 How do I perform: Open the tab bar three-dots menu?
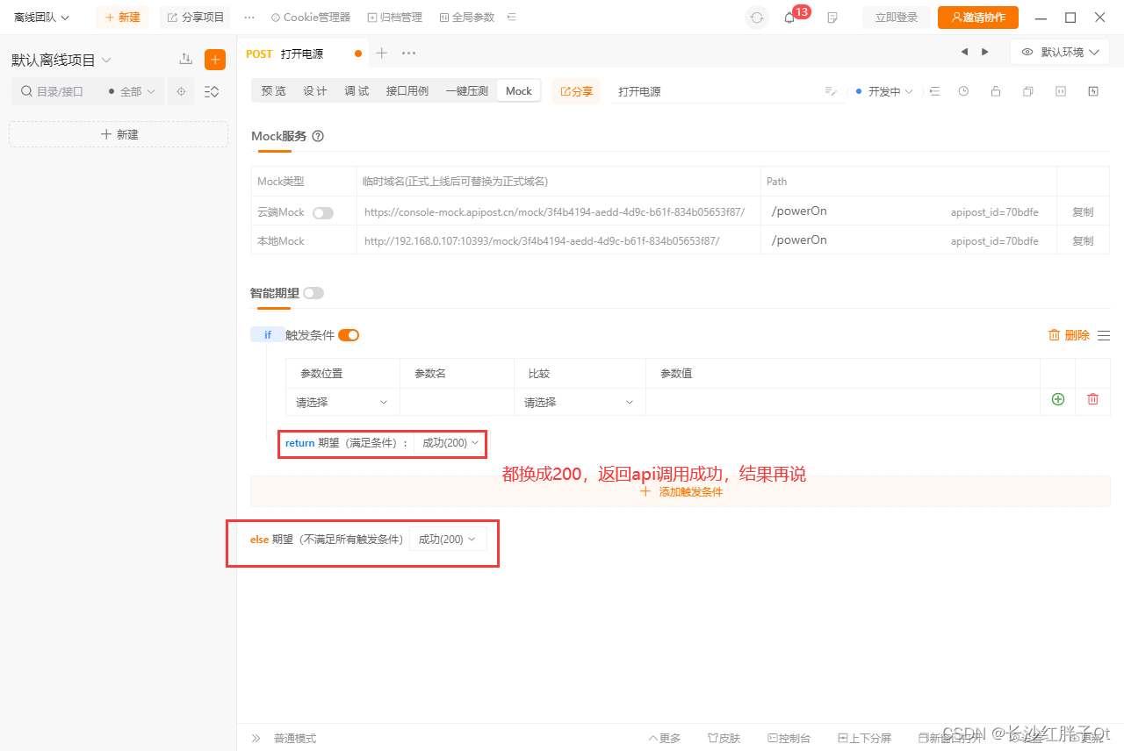(x=408, y=53)
